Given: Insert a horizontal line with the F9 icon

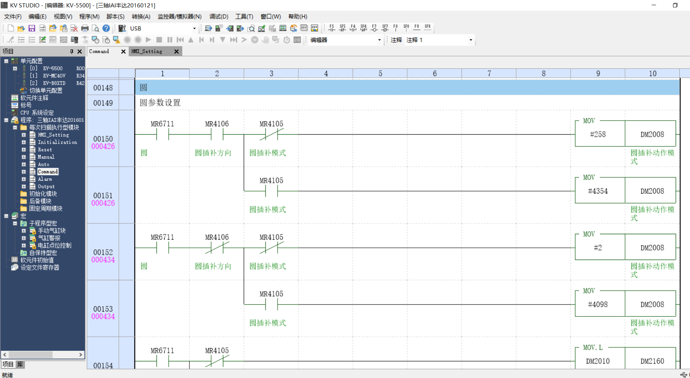Looking at the screenshot, I should click(x=416, y=28).
